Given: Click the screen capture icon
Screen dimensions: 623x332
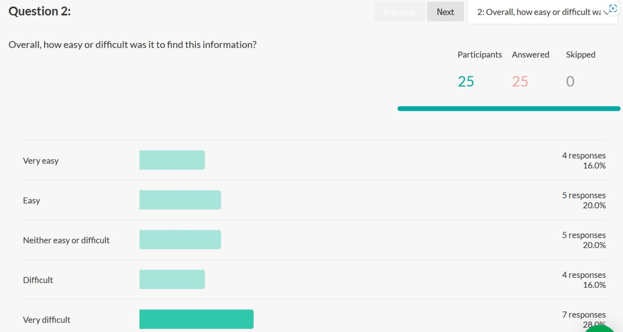Looking at the screenshot, I should (613, 9).
